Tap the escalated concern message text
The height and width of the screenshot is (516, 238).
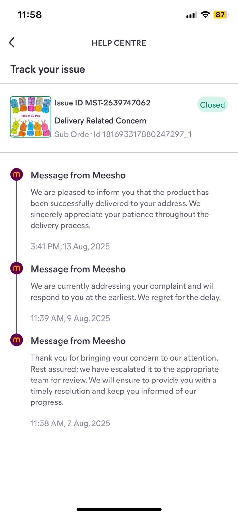pyautogui.click(x=124, y=380)
